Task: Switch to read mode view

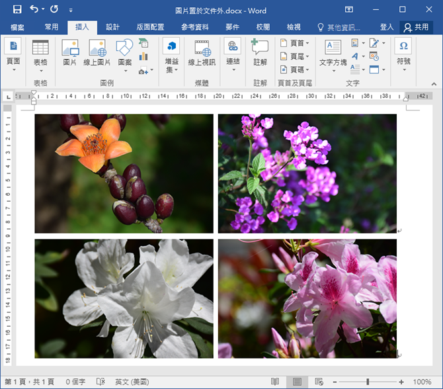Action: coord(275,382)
